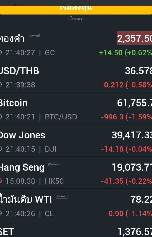The width and height of the screenshot is (152, 237).
Task: Open the WTI crude oil row
Action: (x=76, y=205)
